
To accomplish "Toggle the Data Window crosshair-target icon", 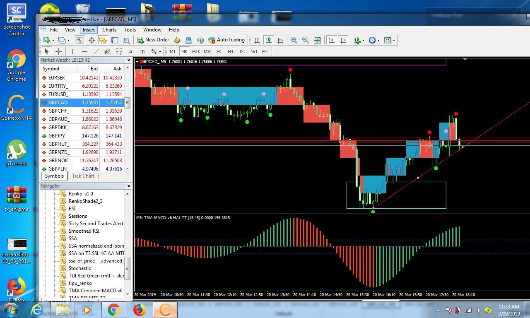I will point(92,40).
